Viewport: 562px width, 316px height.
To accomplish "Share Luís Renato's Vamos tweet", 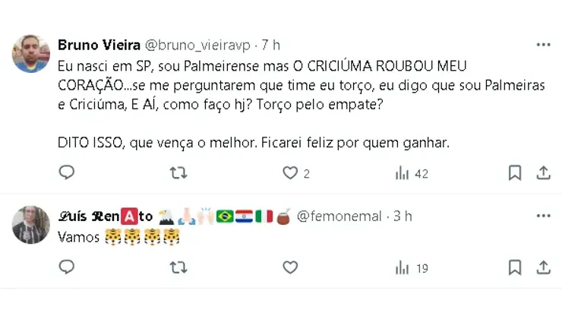I will pyautogui.click(x=544, y=267).
